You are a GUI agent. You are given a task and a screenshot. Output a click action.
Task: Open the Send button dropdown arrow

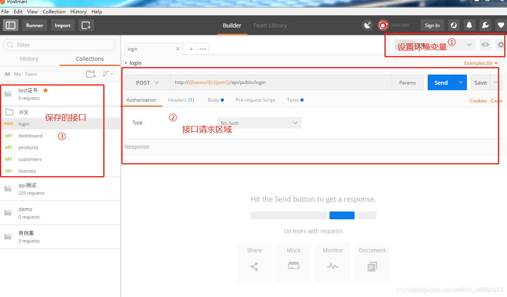pos(461,83)
